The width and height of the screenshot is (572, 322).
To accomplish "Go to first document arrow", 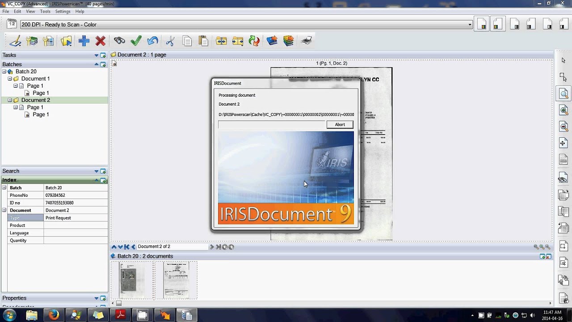I will point(127,247).
